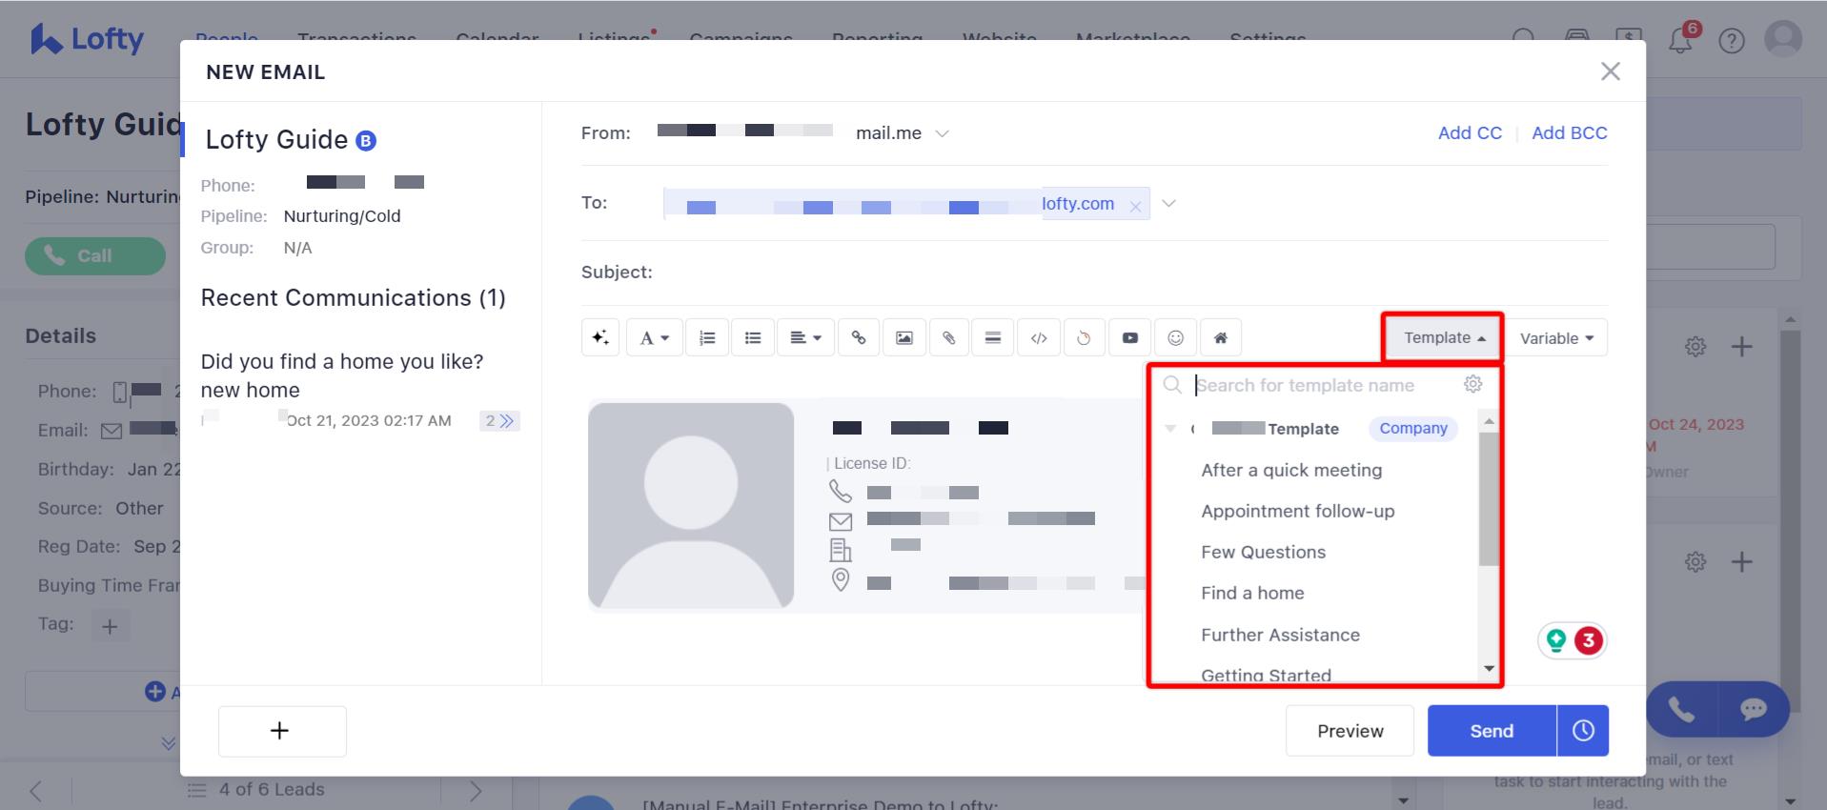The image size is (1827, 810).
Task: Expand the recent communication thread count
Action: click(x=499, y=420)
